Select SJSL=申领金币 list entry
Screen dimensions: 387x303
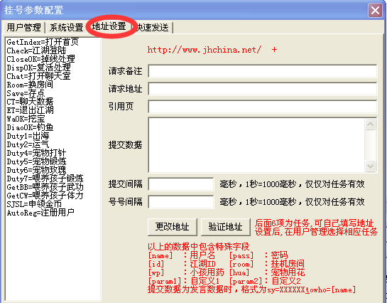pyautogui.click(x=34, y=204)
